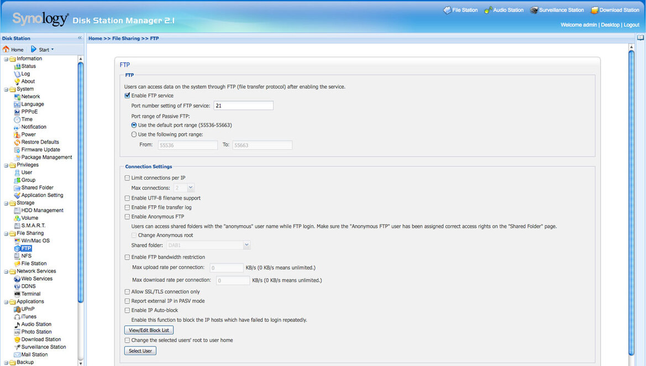Viewport: 646px width, 366px height.
Task: Collapse the Disk Station side panel
Action: pos(80,38)
